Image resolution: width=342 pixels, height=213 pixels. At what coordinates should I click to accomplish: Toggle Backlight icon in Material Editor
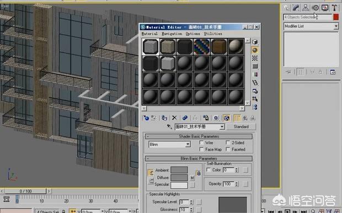[255, 50]
